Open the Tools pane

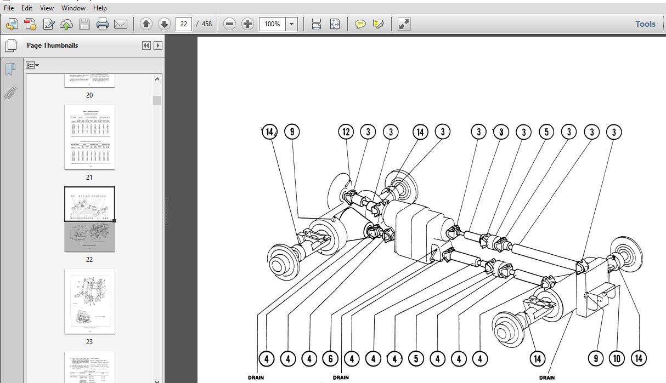coord(645,24)
